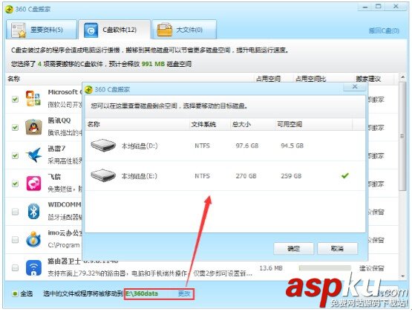Select the 本地磁盘(E:) row text
412x312 pixels.
click(x=139, y=176)
